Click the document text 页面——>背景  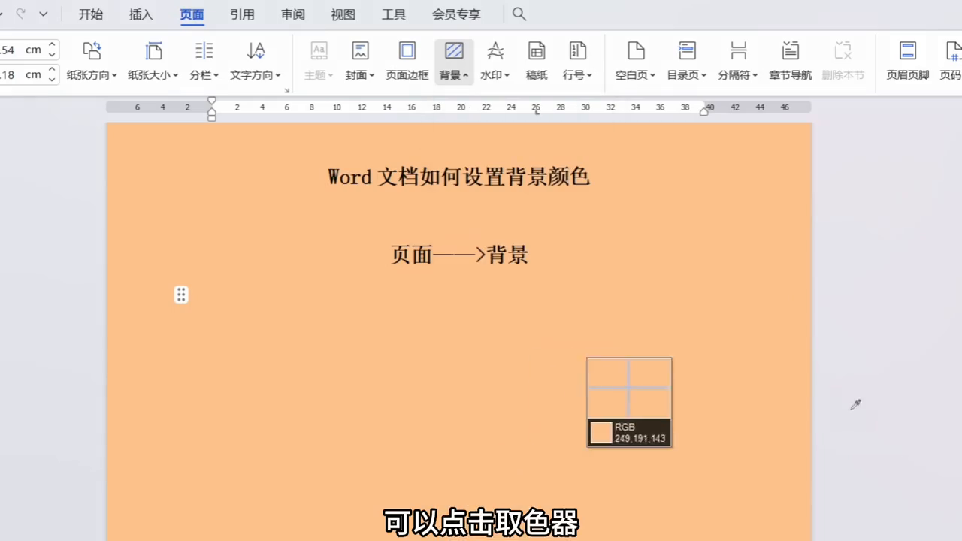[x=459, y=255]
